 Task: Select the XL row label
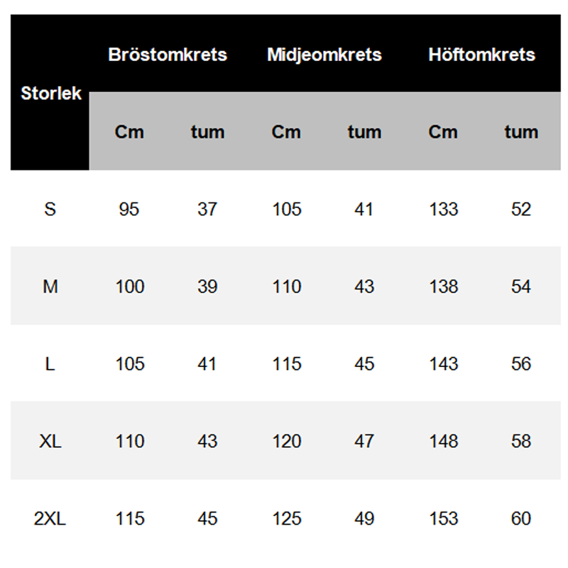[x=50, y=442]
